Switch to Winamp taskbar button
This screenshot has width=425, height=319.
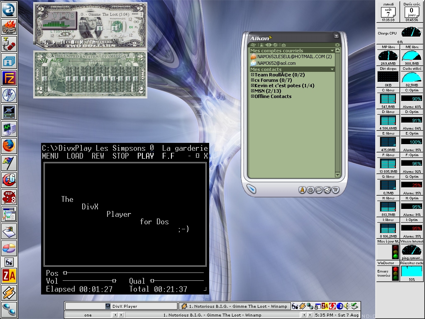tap(234, 306)
